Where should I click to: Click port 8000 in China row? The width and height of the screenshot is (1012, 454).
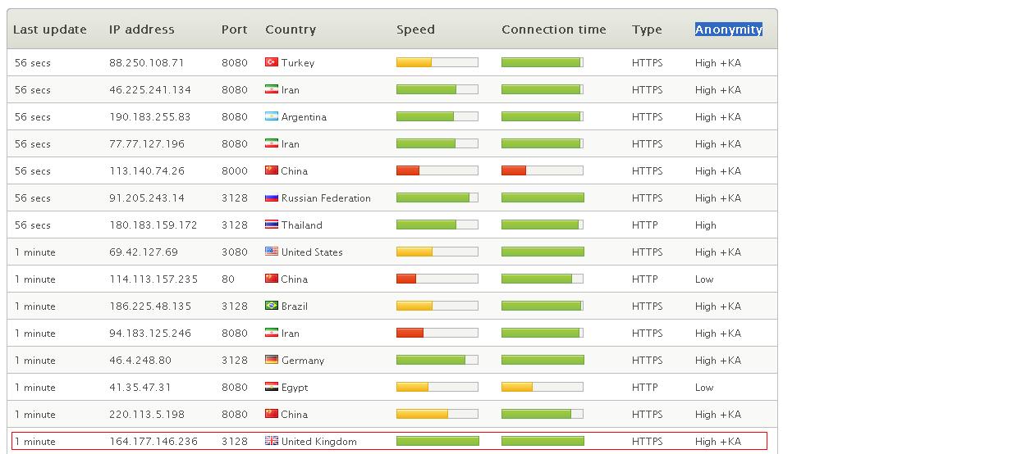click(x=235, y=171)
